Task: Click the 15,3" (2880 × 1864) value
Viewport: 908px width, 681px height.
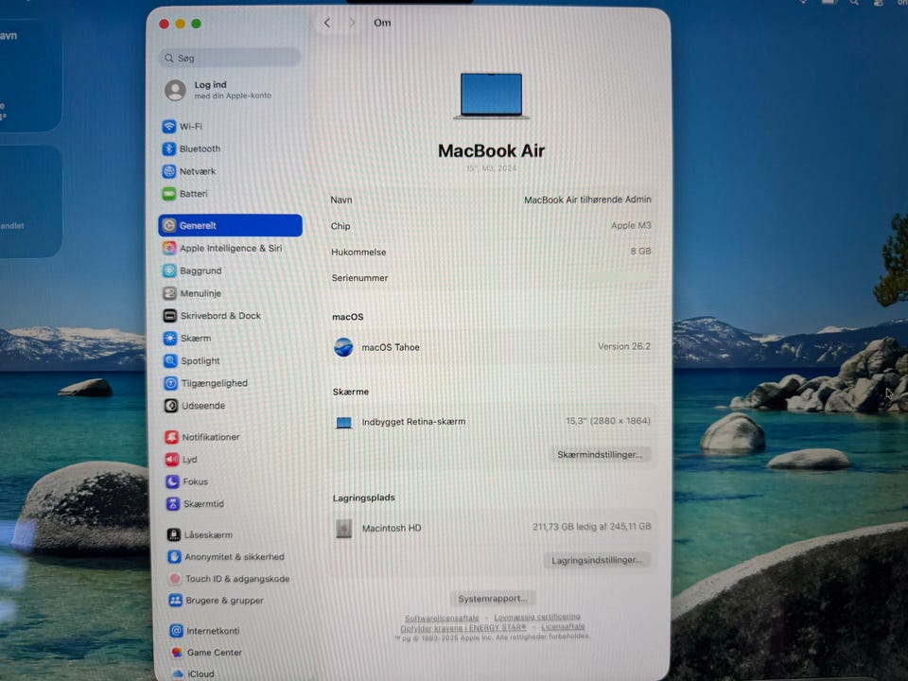Action: (608, 421)
